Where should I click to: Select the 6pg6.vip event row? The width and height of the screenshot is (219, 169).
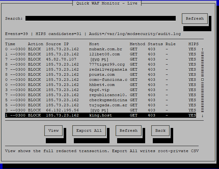coord(101,90)
